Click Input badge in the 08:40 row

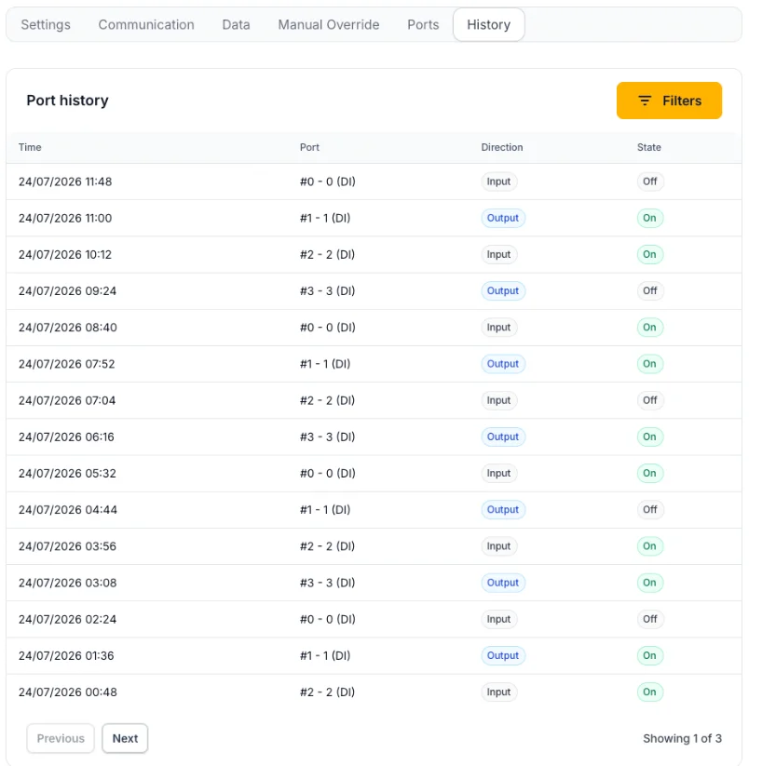499,328
